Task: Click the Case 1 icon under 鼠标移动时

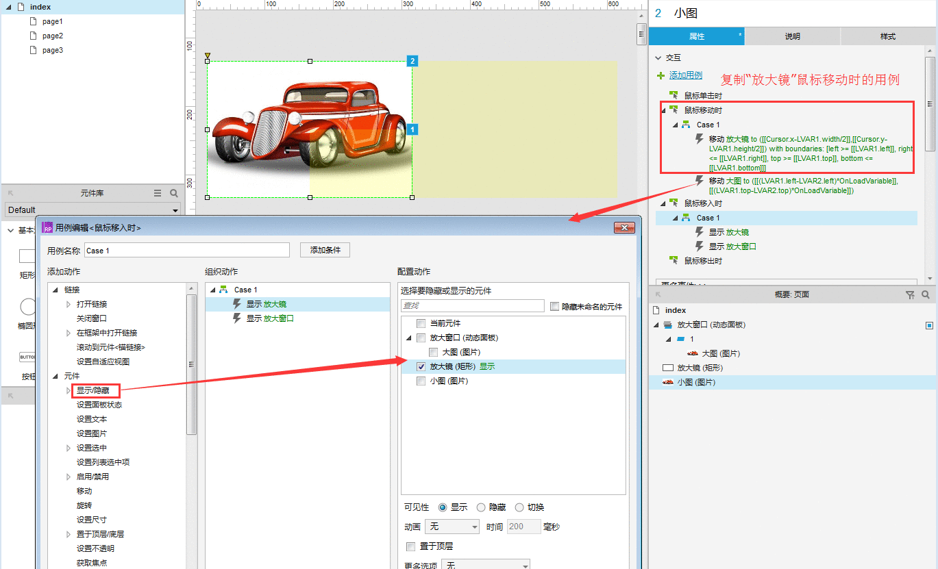Action: 686,125
